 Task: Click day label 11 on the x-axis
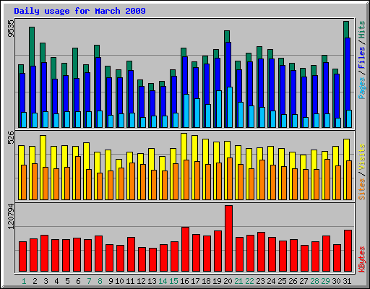click(x=130, y=281)
